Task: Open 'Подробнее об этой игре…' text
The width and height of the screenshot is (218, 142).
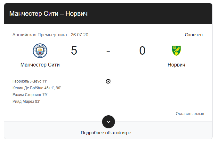Action: click(x=108, y=133)
